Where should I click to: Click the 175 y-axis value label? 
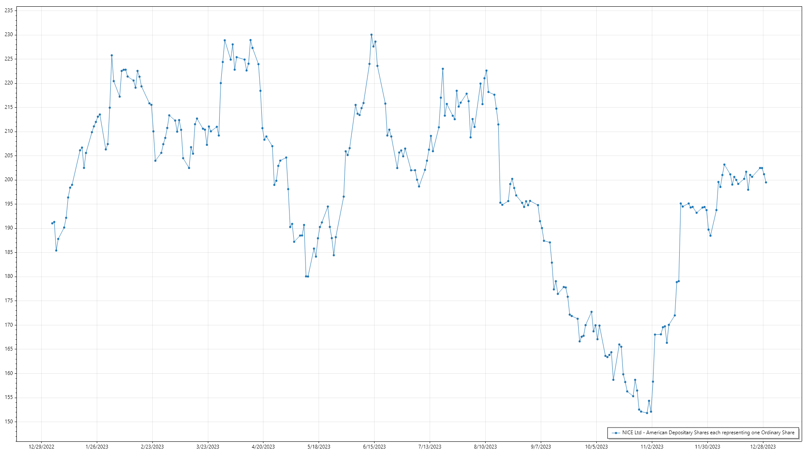point(9,301)
